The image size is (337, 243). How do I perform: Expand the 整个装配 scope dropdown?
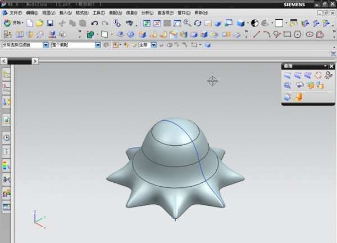tap(98, 44)
